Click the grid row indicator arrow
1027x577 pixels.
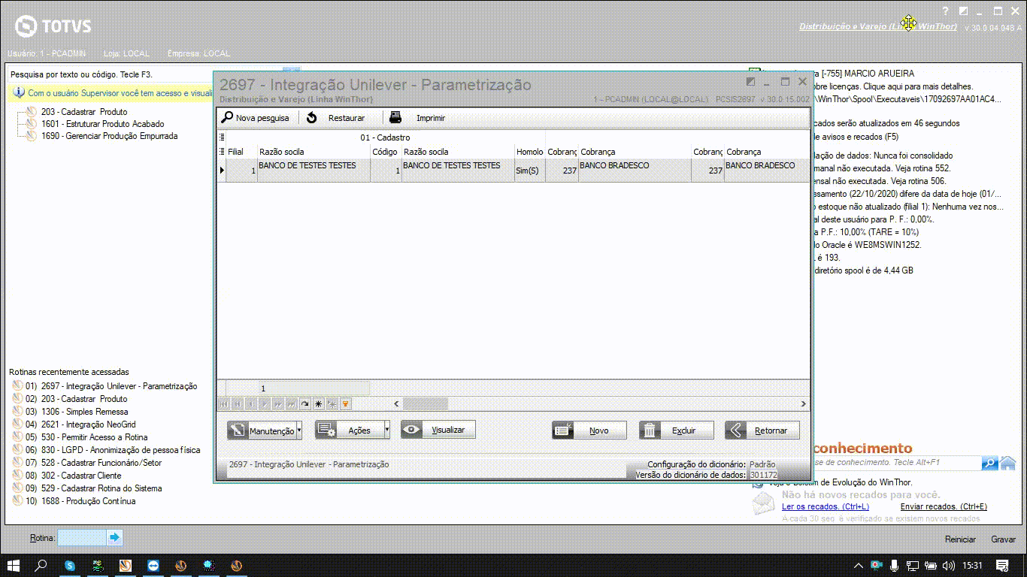click(x=222, y=171)
